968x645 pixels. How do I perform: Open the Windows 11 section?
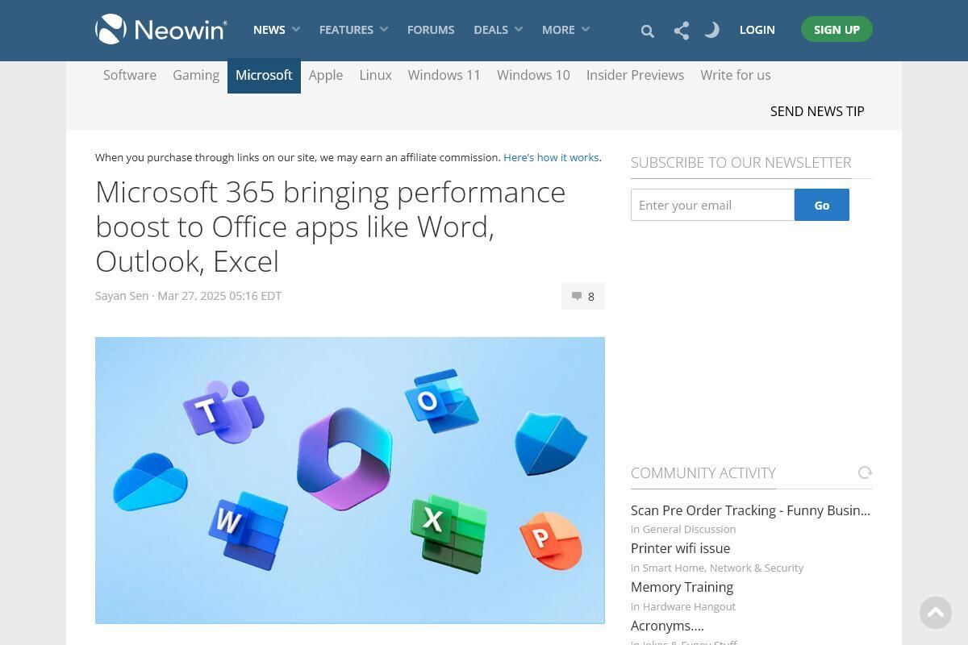coord(444,75)
